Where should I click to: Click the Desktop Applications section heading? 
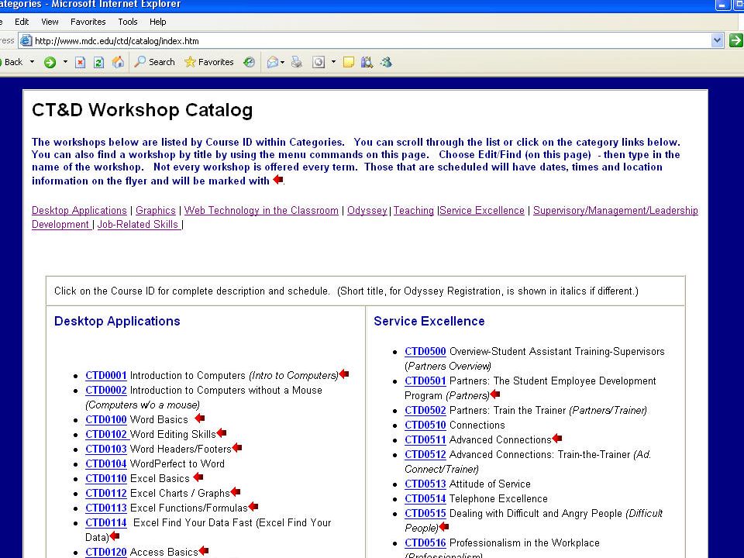(x=117, y=321)
